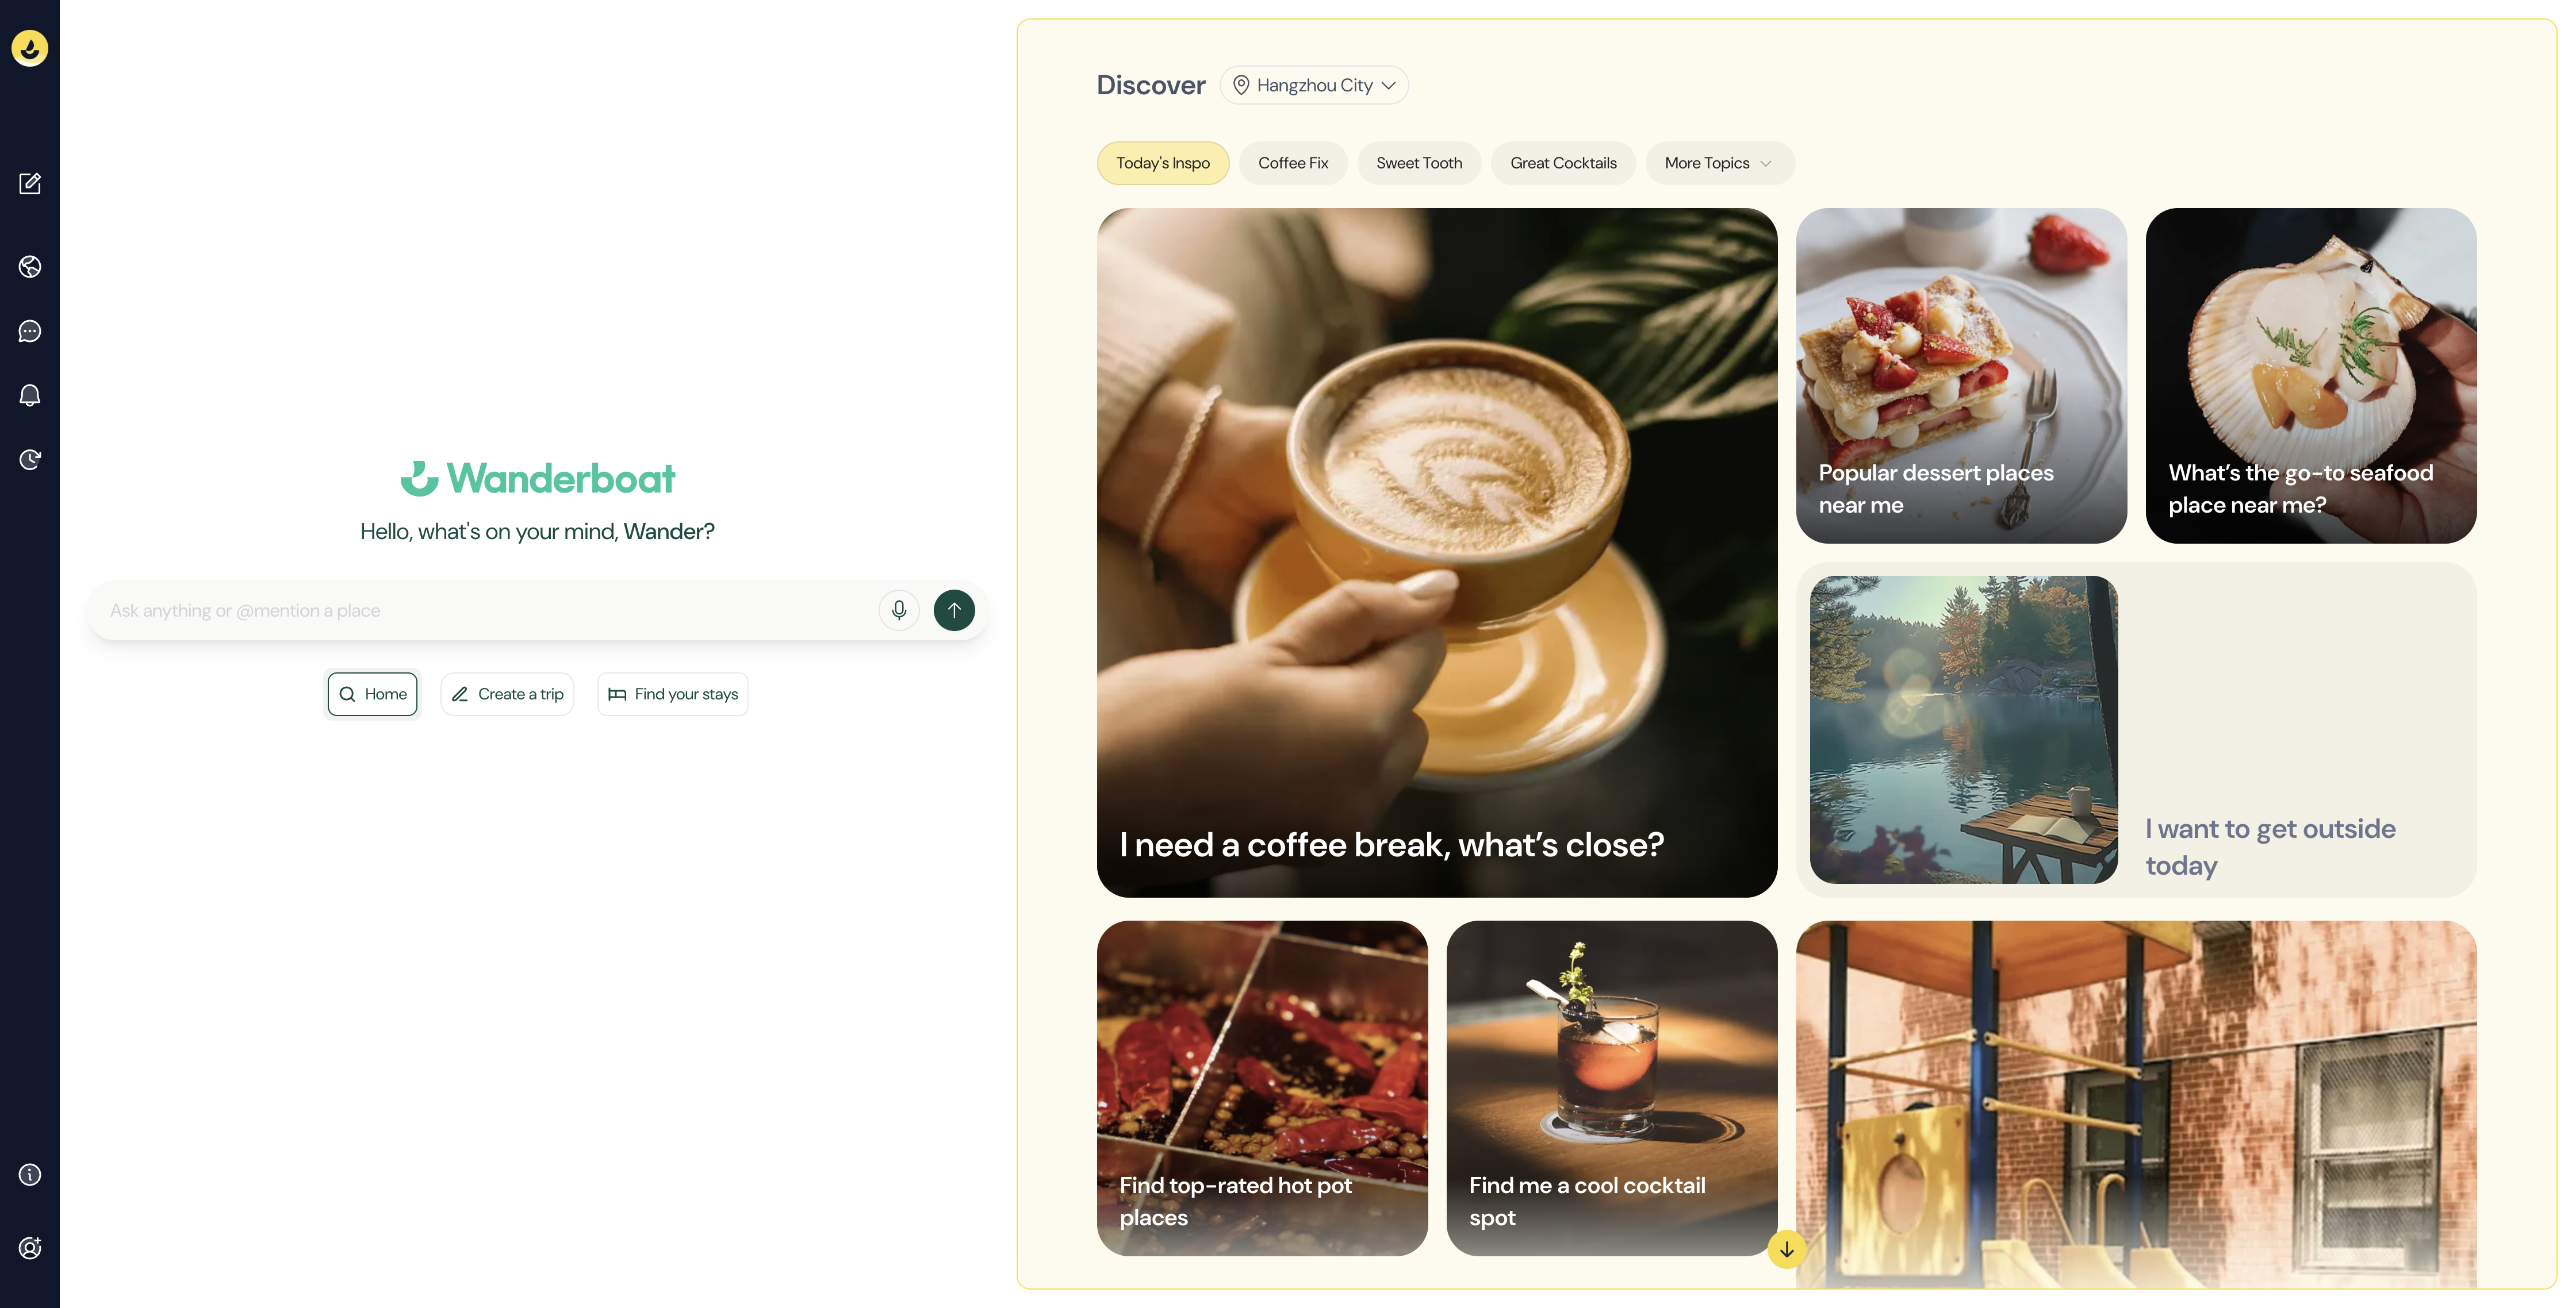Viewport: 2576px width, 1308px height.
Task: Open the coffee break suggestion card
Action: tap(1437, 553)
